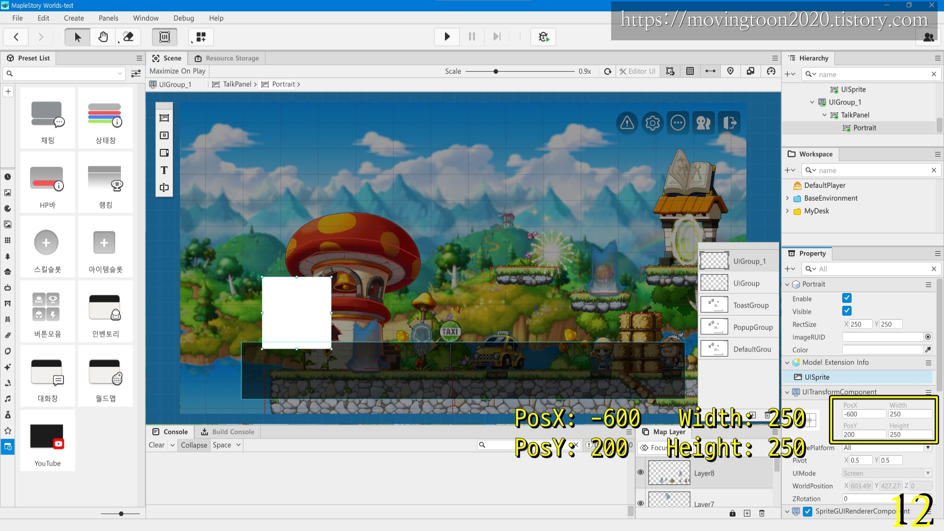944x531 pixels.
Task: Click the warning triangle icon in scene
Action: coord(627,122)
